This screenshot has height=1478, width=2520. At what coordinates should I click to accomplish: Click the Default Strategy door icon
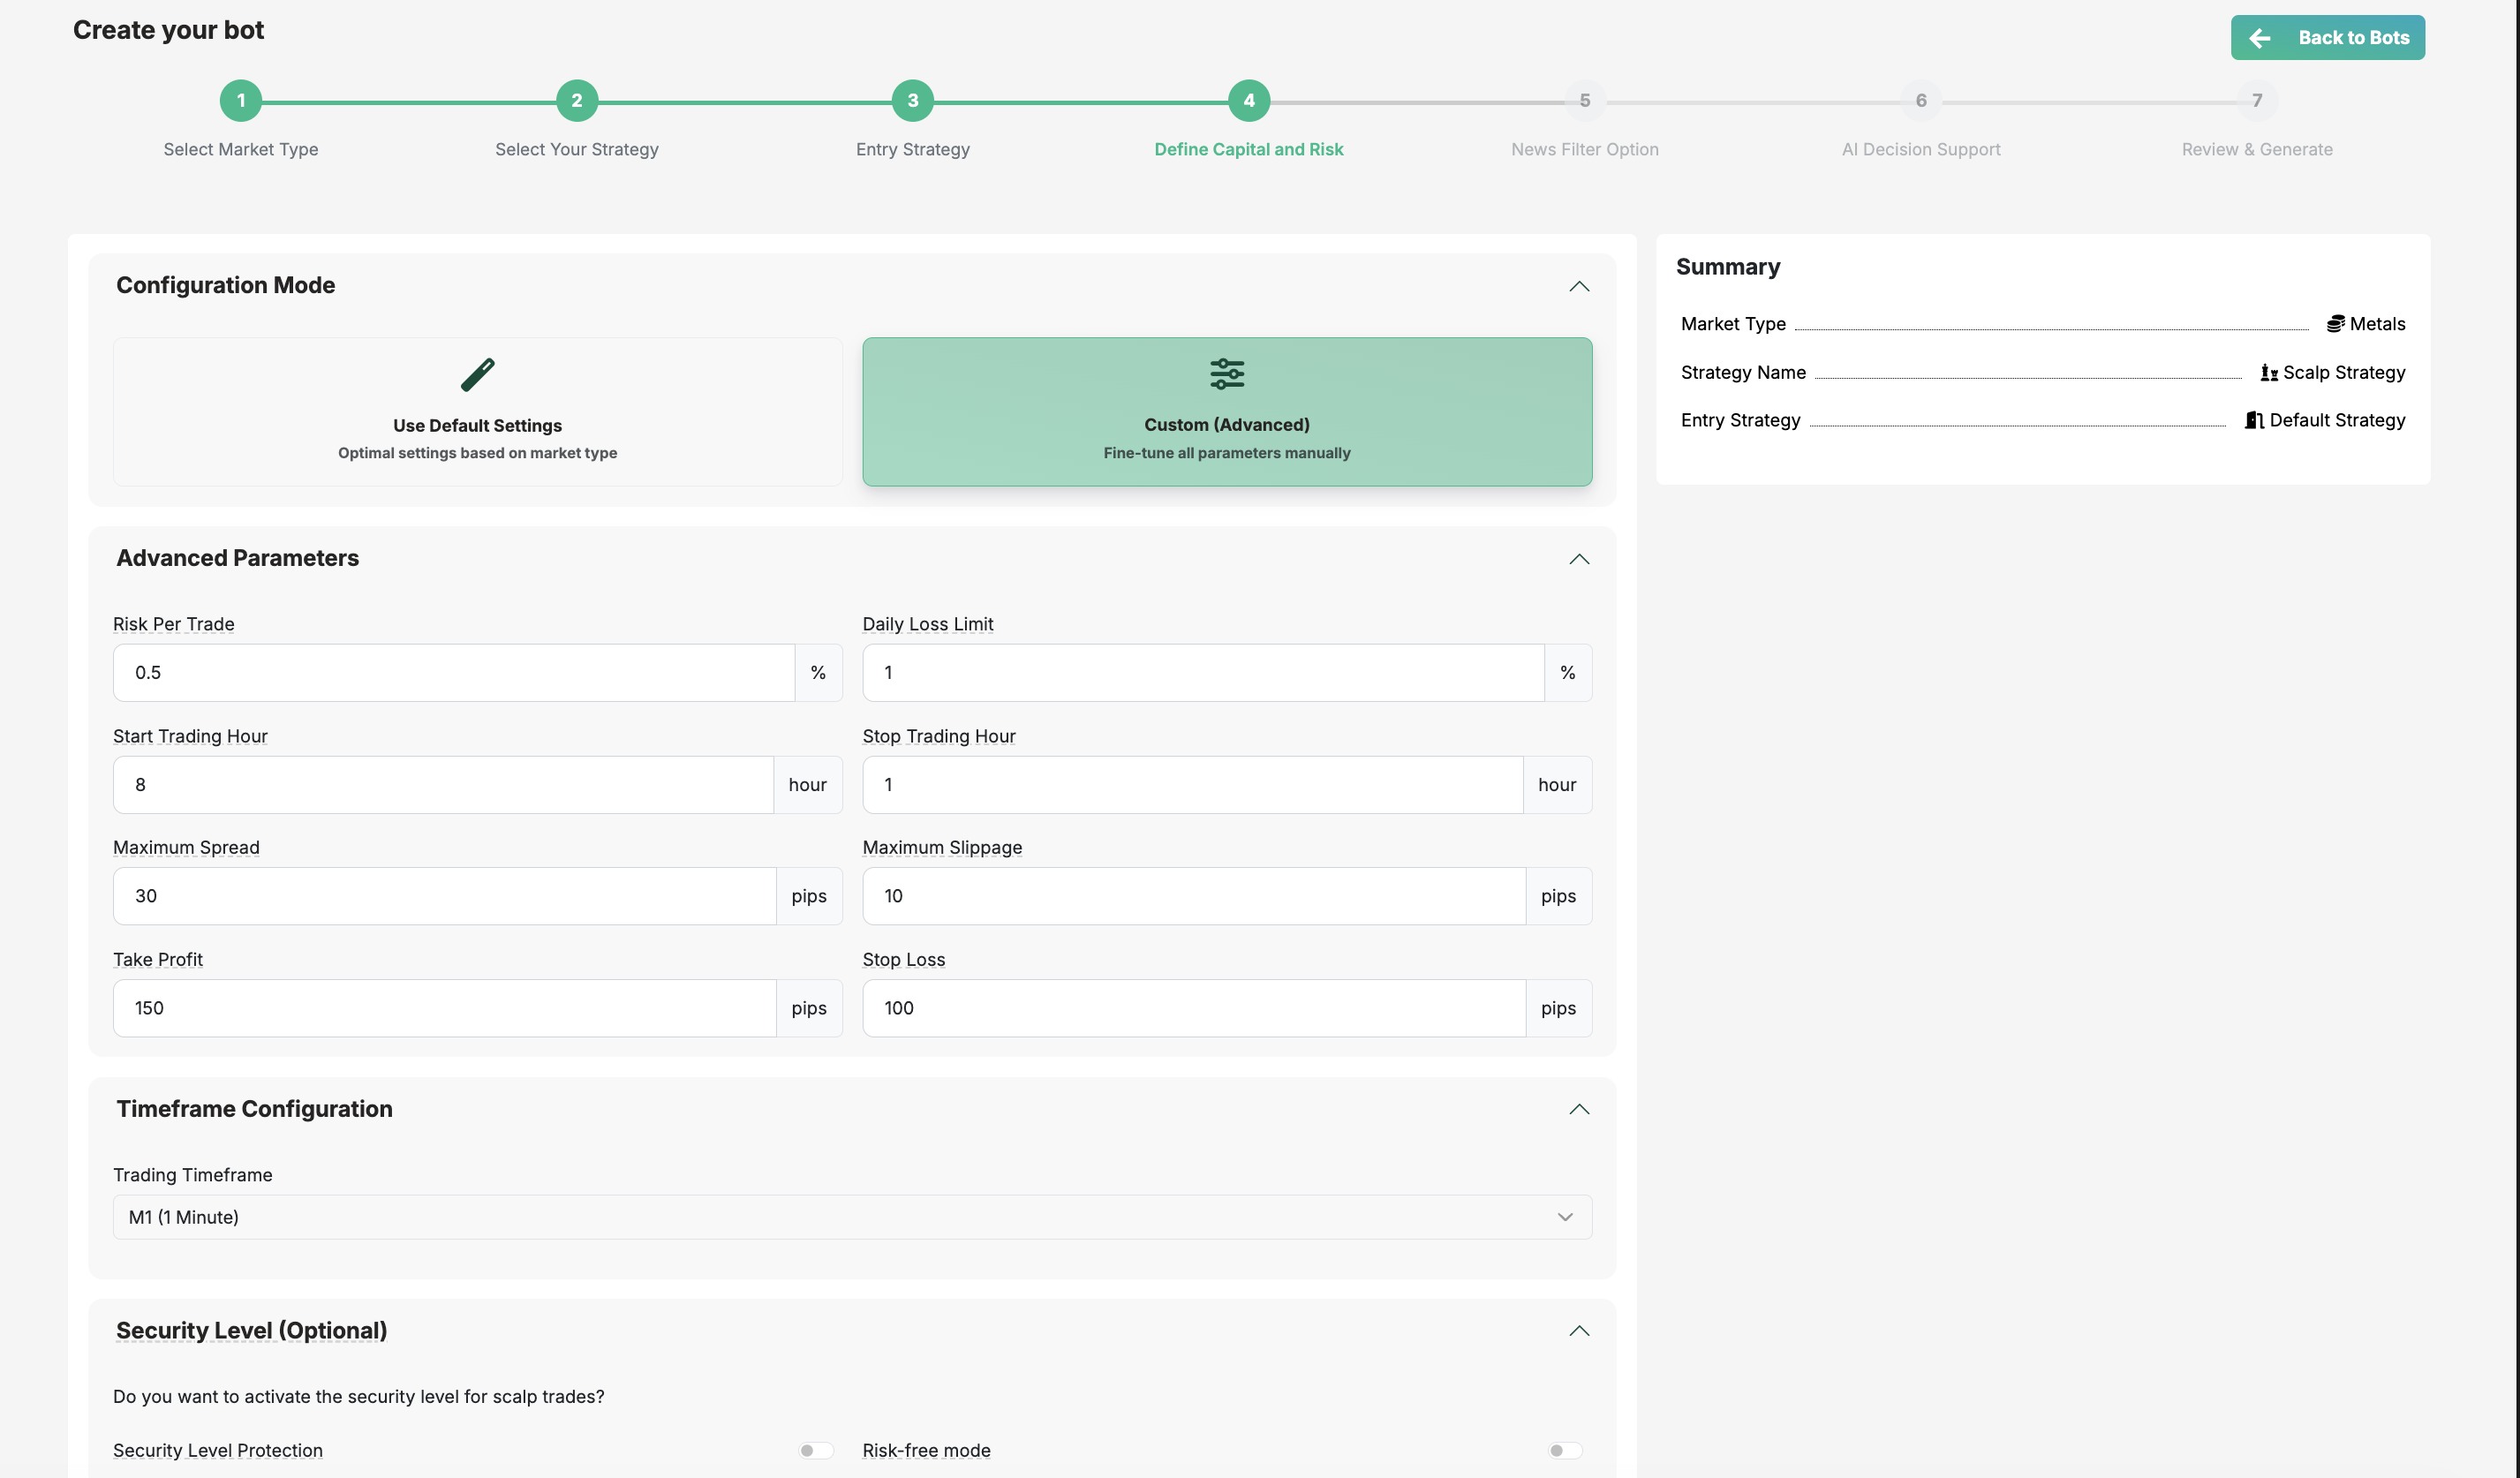tap(2254, 421)
